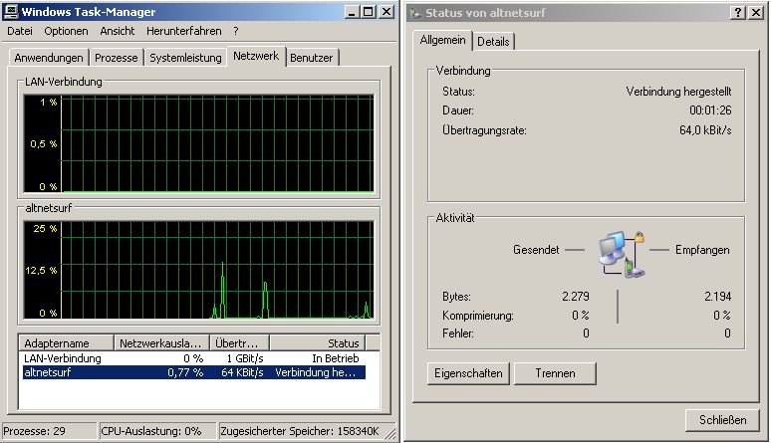Image resolution: width=771 pixels, height=443 pixels.
Task: Close the altnetsurf status window via X
Action: (x=756, y=13)
